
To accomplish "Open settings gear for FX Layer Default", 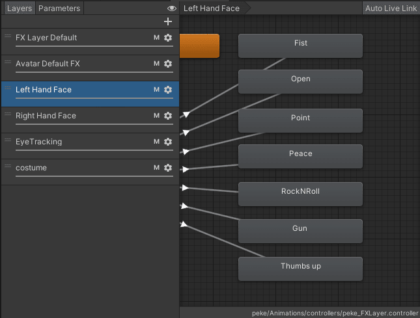I will 168,38.
